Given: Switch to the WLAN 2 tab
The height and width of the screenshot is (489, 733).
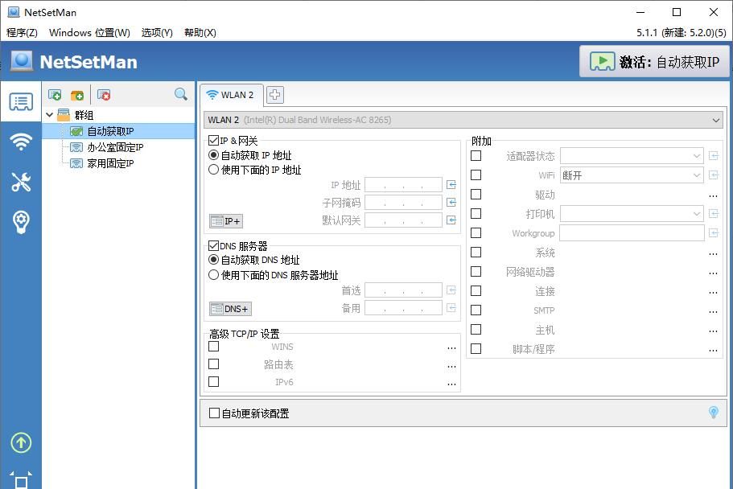Looking at the screenshot, I should coord(232,95).
